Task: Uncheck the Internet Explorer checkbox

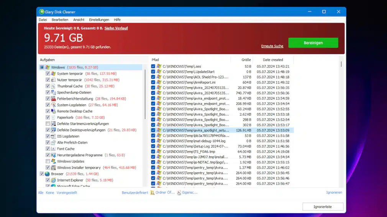Action: (48, 180)
